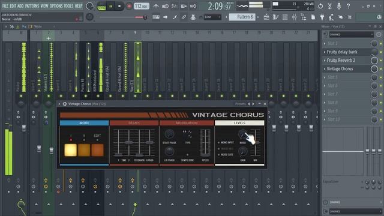Open the EDIT menu
The width and height of the screenshot is (384, 216).
13,6
